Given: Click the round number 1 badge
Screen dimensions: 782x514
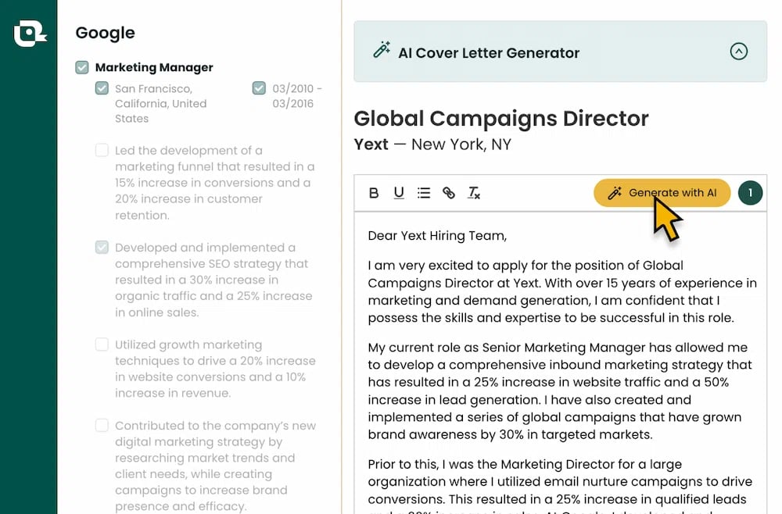Looking at the screenshot, I should coord(750,193).
